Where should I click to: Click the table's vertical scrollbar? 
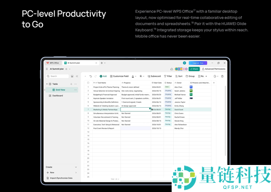[x=225, y=121]
